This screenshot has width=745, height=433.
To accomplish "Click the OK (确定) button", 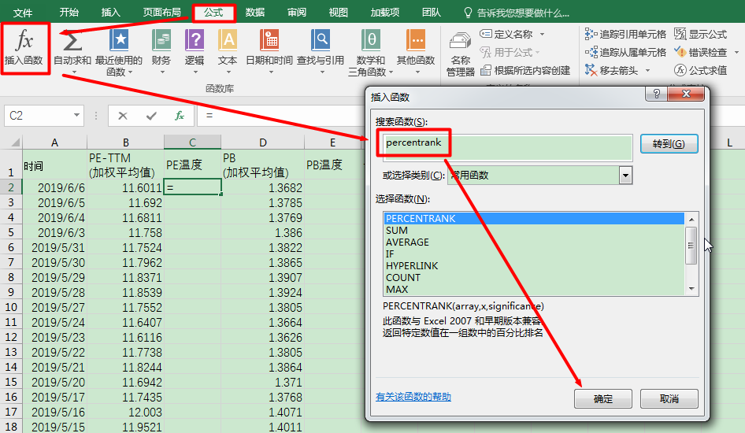I will tap(603, 399).
